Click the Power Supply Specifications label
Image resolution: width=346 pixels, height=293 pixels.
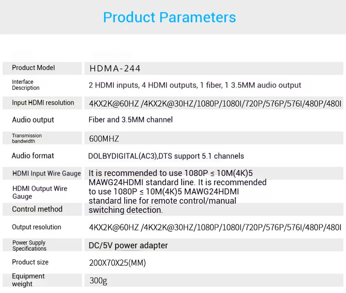point(29,246)
